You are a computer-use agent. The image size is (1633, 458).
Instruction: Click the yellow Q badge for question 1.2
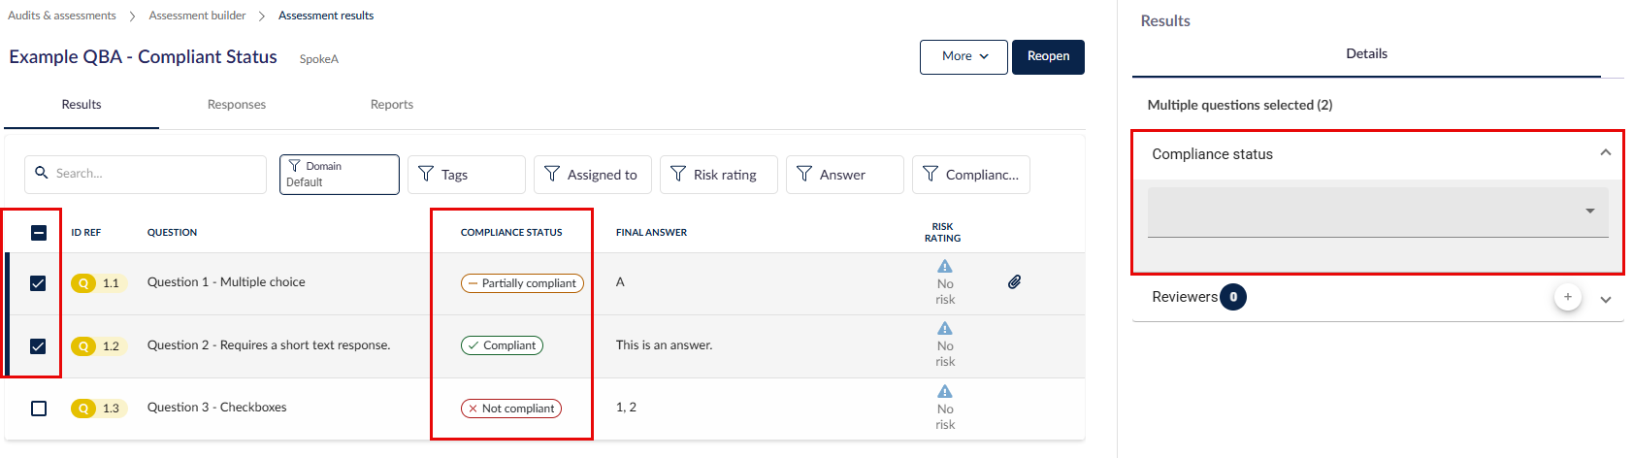pos(84,346)
